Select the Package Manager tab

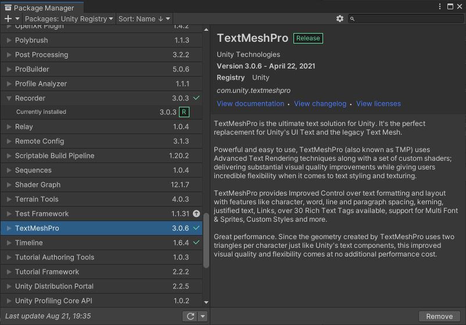tap(41, 8)
